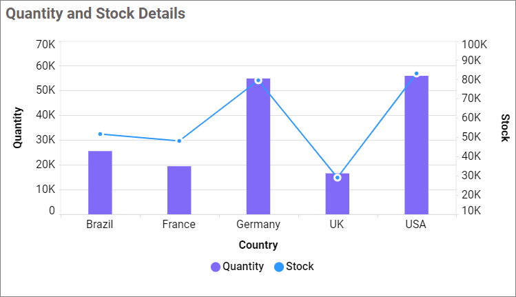
Task: Click the Brazil stock line marker
Action: coord(100,134)
